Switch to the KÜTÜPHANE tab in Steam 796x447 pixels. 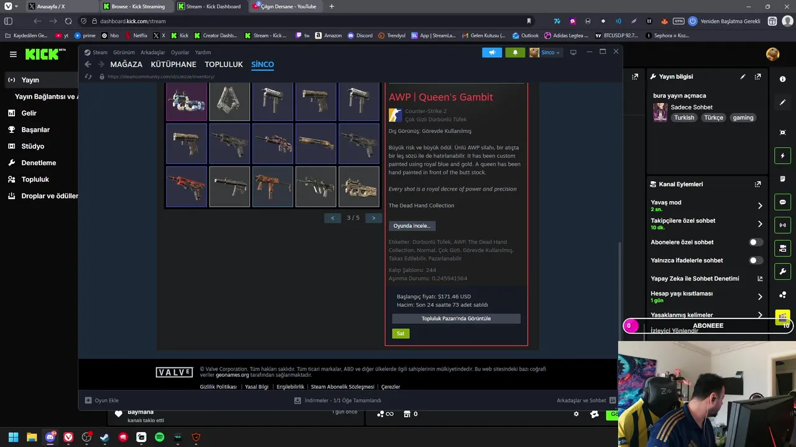pos(174,65)
